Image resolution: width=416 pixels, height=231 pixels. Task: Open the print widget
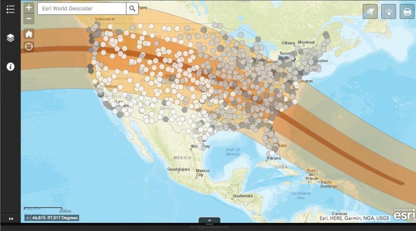pos(407,11)
